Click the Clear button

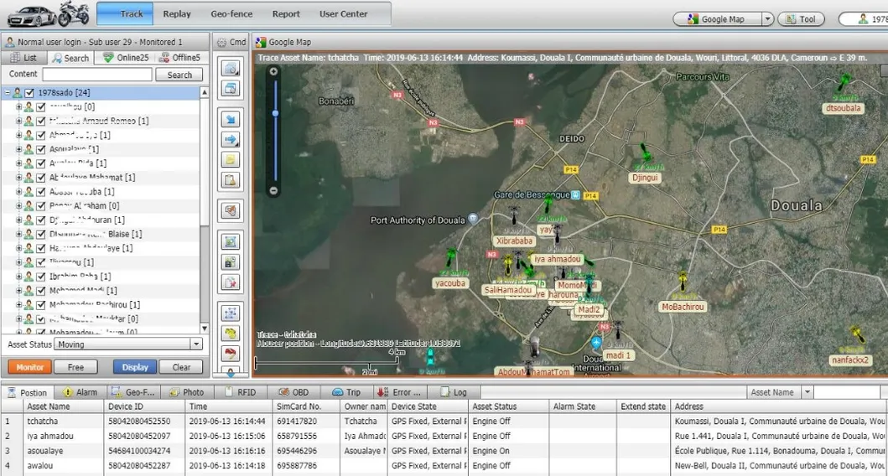181,367
